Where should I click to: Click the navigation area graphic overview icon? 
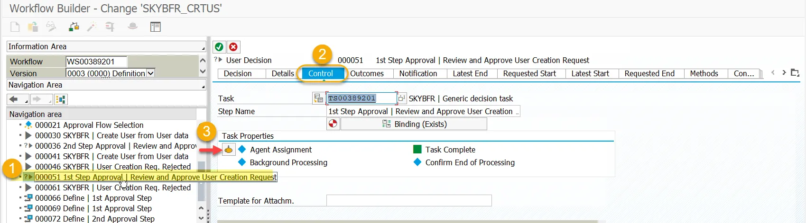(61, 99)
